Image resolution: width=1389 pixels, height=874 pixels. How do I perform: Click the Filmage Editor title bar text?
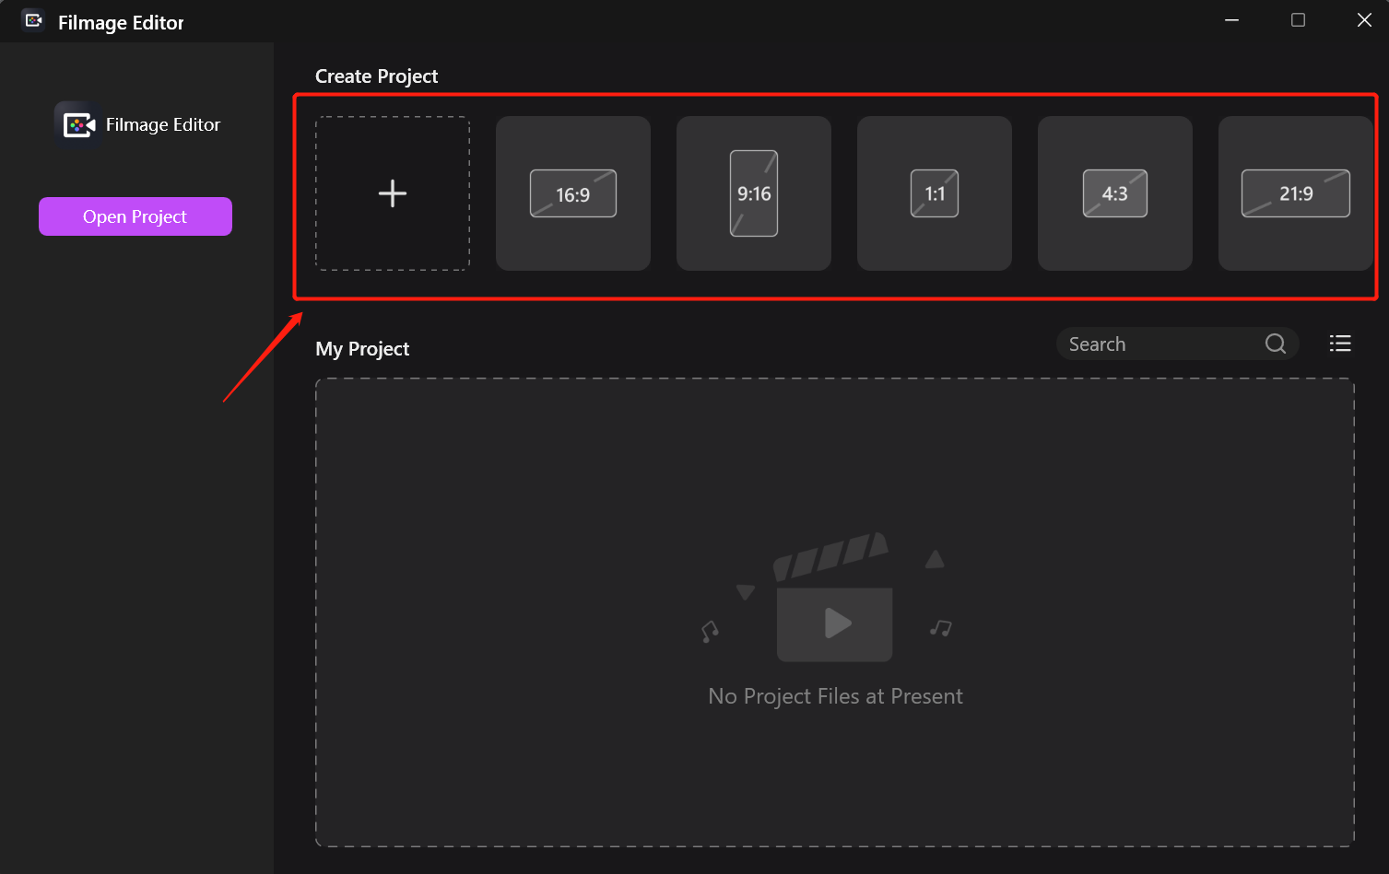(121, 23)
